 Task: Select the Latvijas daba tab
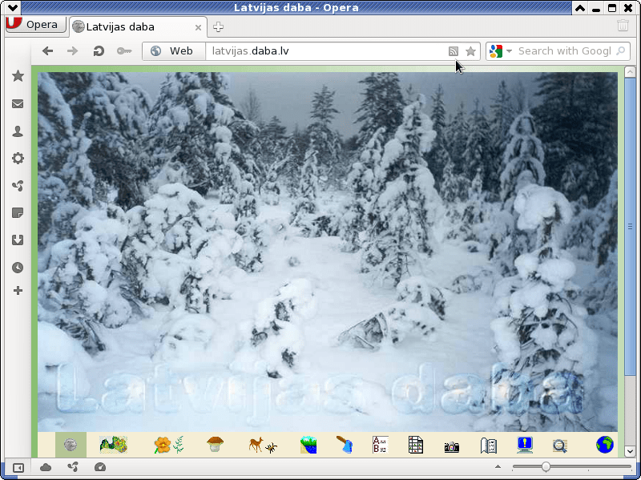pos(138,27)
